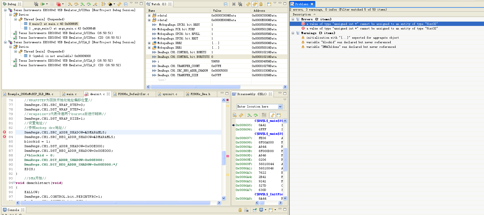Open the Disassembly location dropdown
Viewport: 484px width, 215px height.
pyautogui.click(x=280, y=107)
